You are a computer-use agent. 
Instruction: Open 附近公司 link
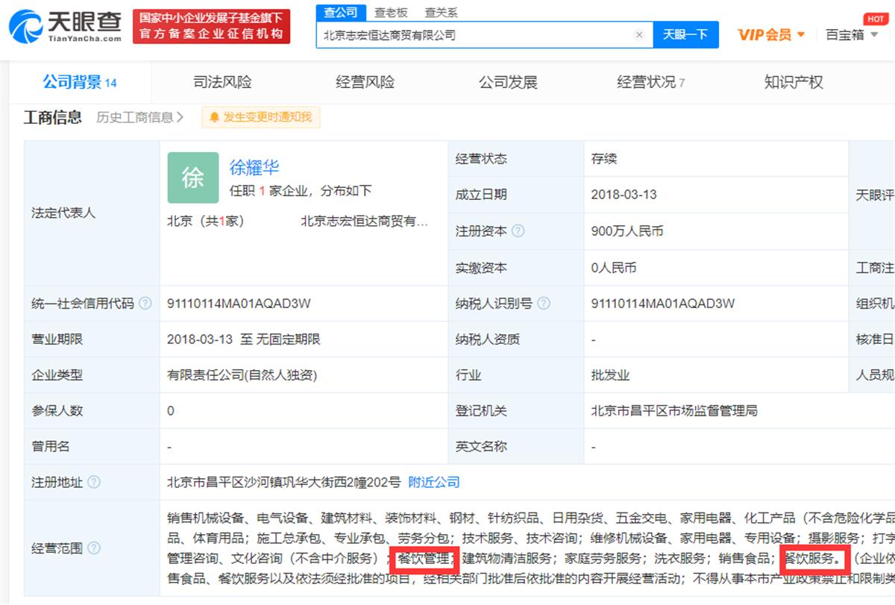click(434, 483)
